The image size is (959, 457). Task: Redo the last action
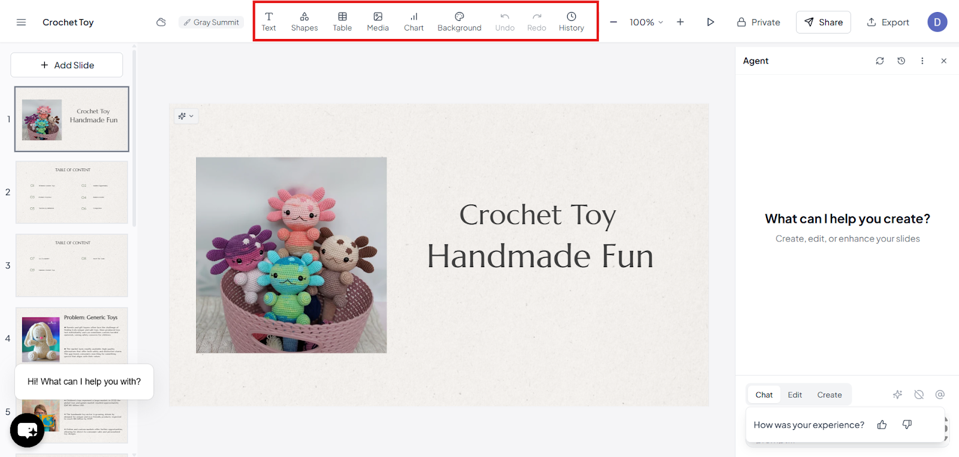pos(536,22)
